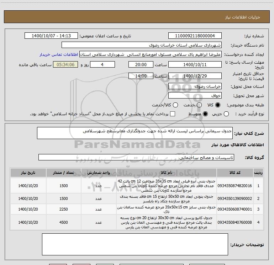Click the جزئیات اطلاعات نیاز header title
The width and height of the screenshot is (274, 265).
click(243, 17)
